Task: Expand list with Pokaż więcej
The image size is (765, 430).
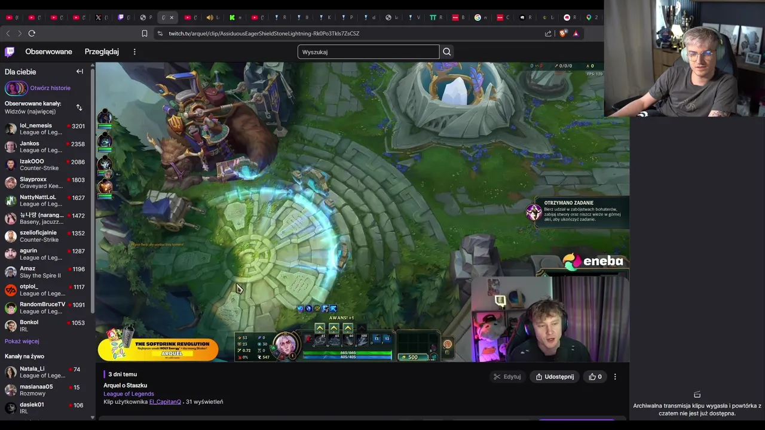Action: point(22,342)
